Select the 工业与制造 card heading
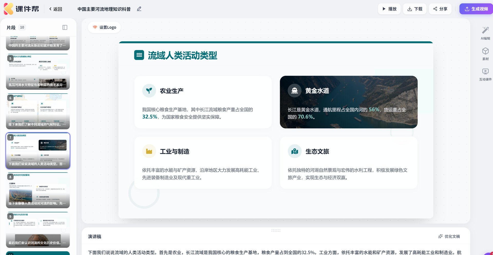This screenshot has width=493, height=255. (x=175, y=152)
